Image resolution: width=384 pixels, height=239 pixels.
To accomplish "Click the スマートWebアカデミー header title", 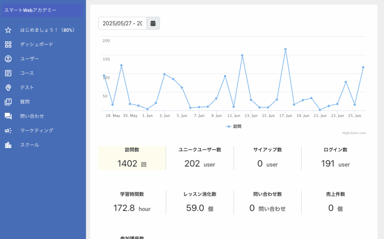I will (30, 10).
